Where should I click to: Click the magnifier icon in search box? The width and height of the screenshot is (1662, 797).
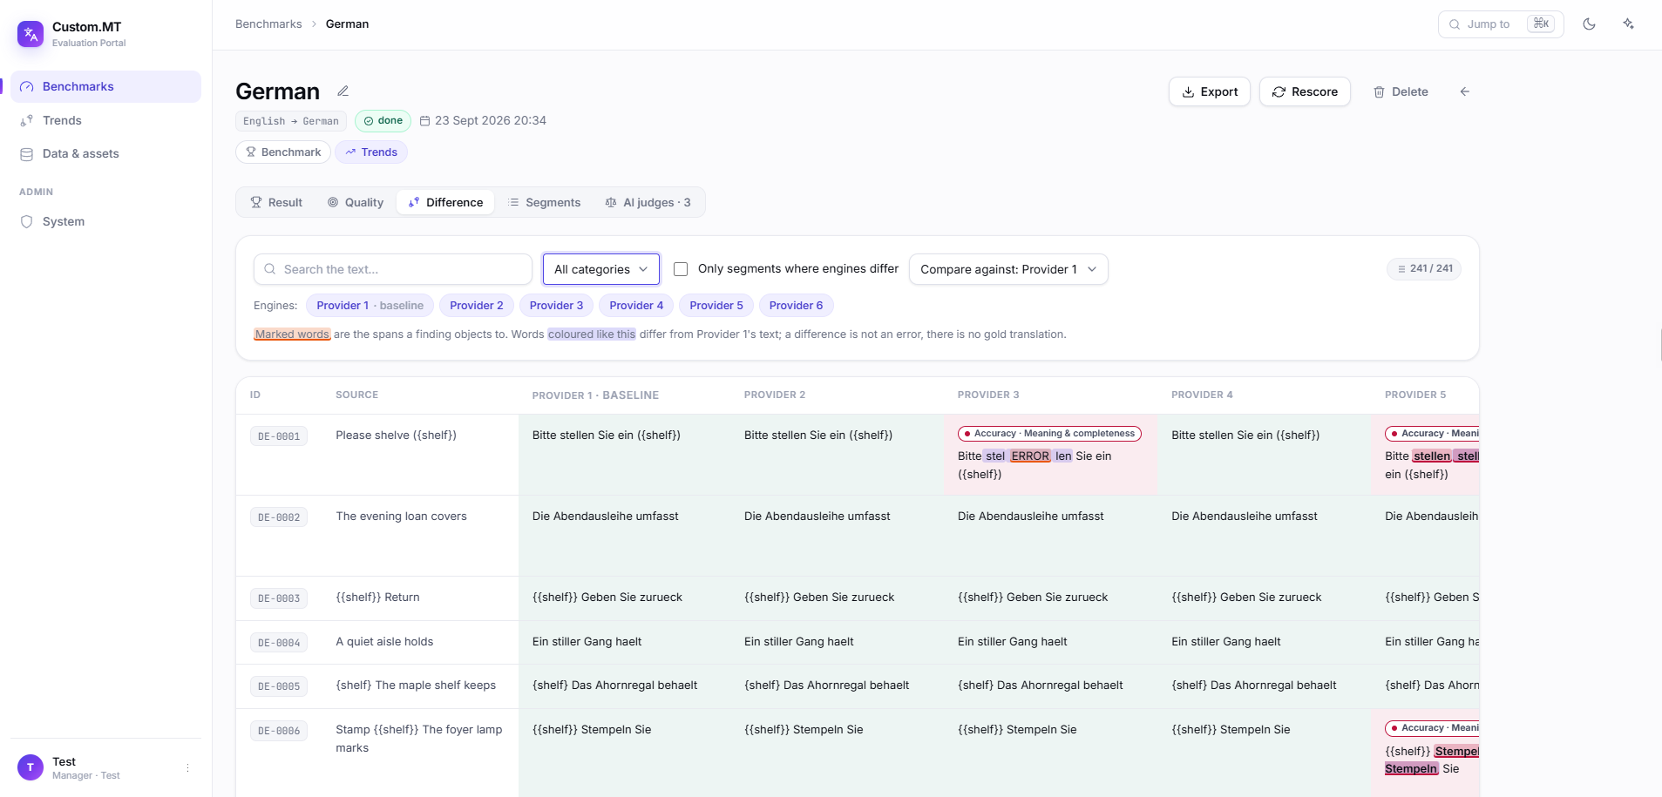tap(270, 269)
